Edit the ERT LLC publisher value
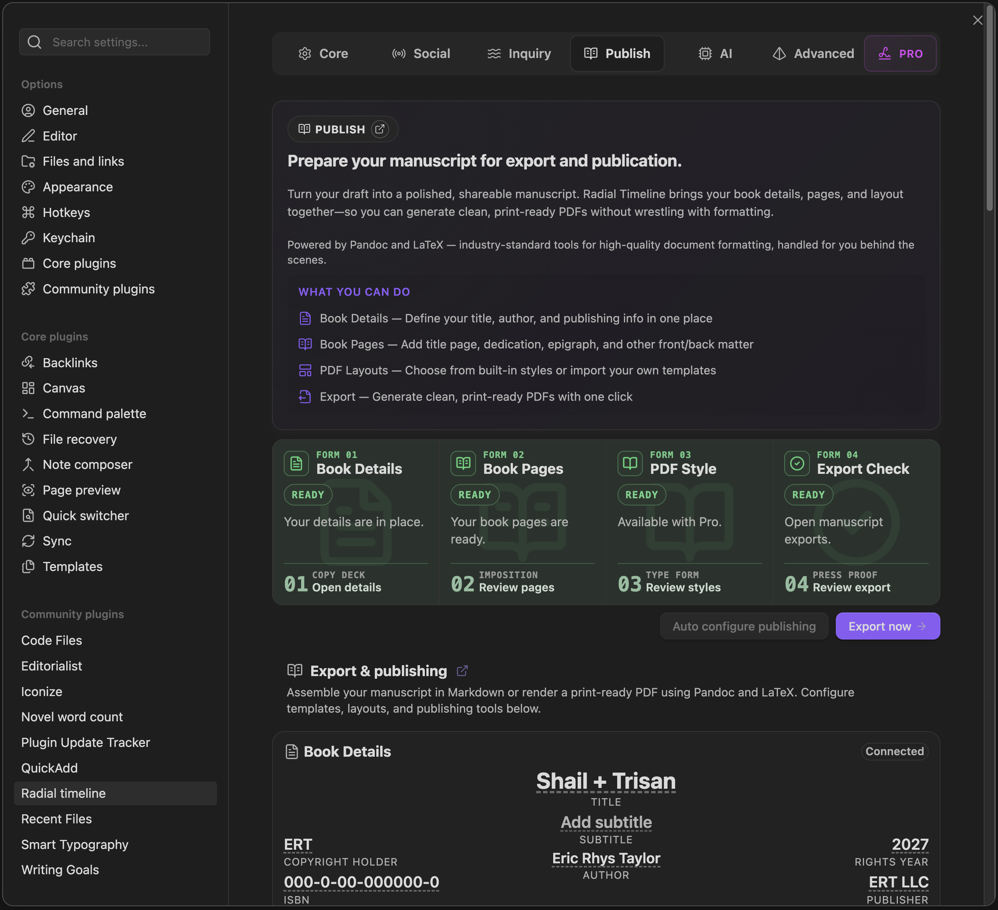The image size is (998, 910). tap(899, 882)
